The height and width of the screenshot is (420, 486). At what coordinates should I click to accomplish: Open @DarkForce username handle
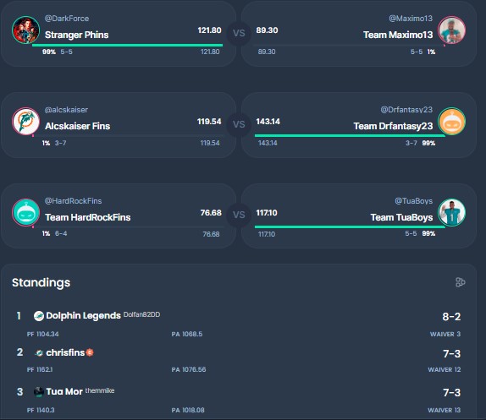(x=67, y=19)
